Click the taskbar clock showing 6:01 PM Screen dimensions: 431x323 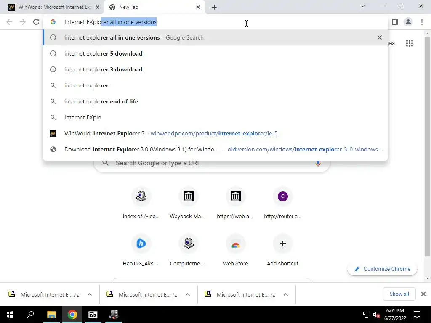[395, 315]
